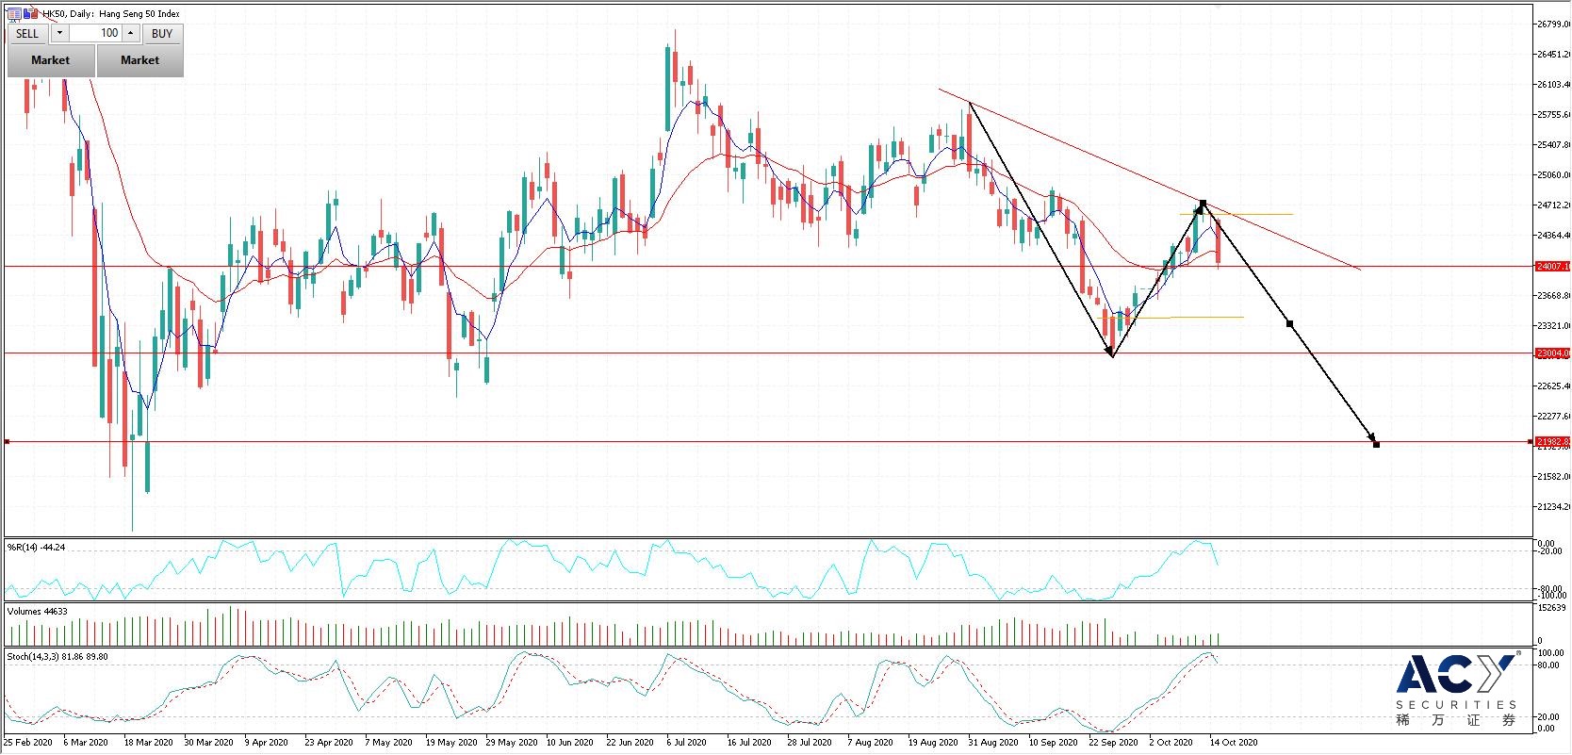This screenshot has width=1572, height=755.
Task: Decrease volume with the down arrow
Action: click(59, 33)
